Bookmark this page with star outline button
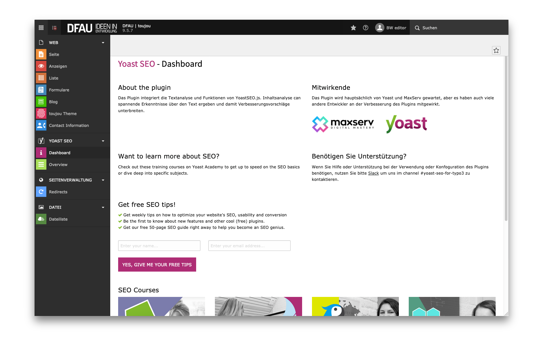543x339 pixels. (496, 50)
